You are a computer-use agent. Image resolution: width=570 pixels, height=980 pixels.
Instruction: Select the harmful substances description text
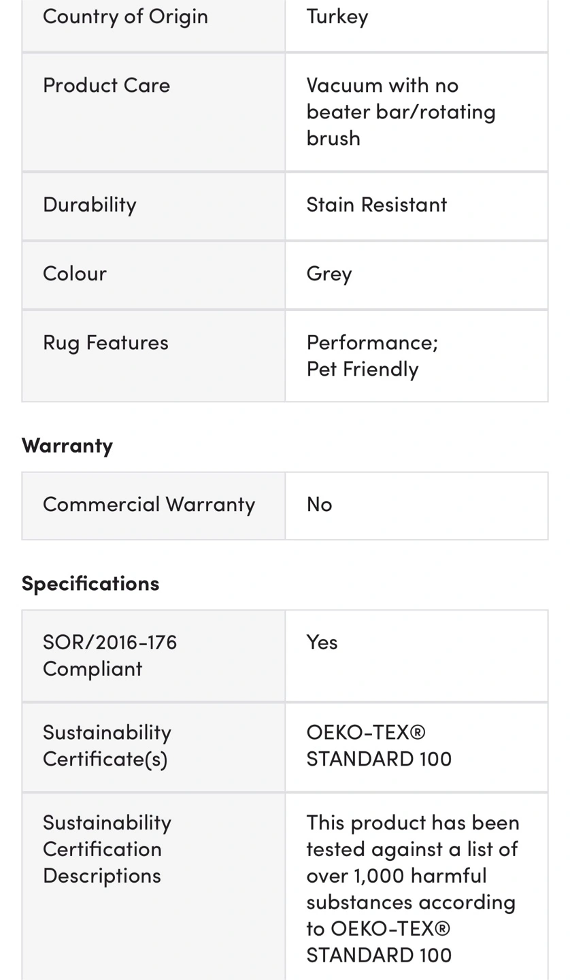[x=413, y=888]
